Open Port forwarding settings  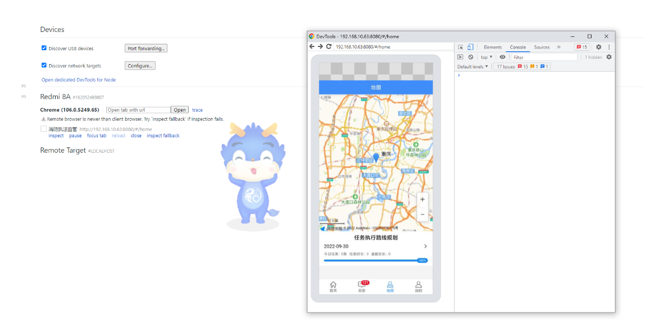146,48
